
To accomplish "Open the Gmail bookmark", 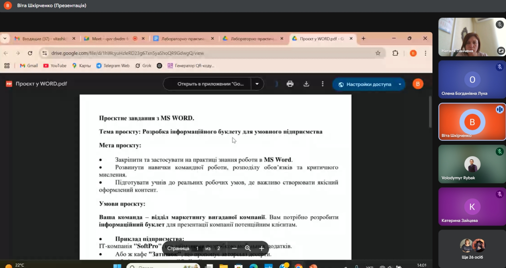I will tap(29, 66).
